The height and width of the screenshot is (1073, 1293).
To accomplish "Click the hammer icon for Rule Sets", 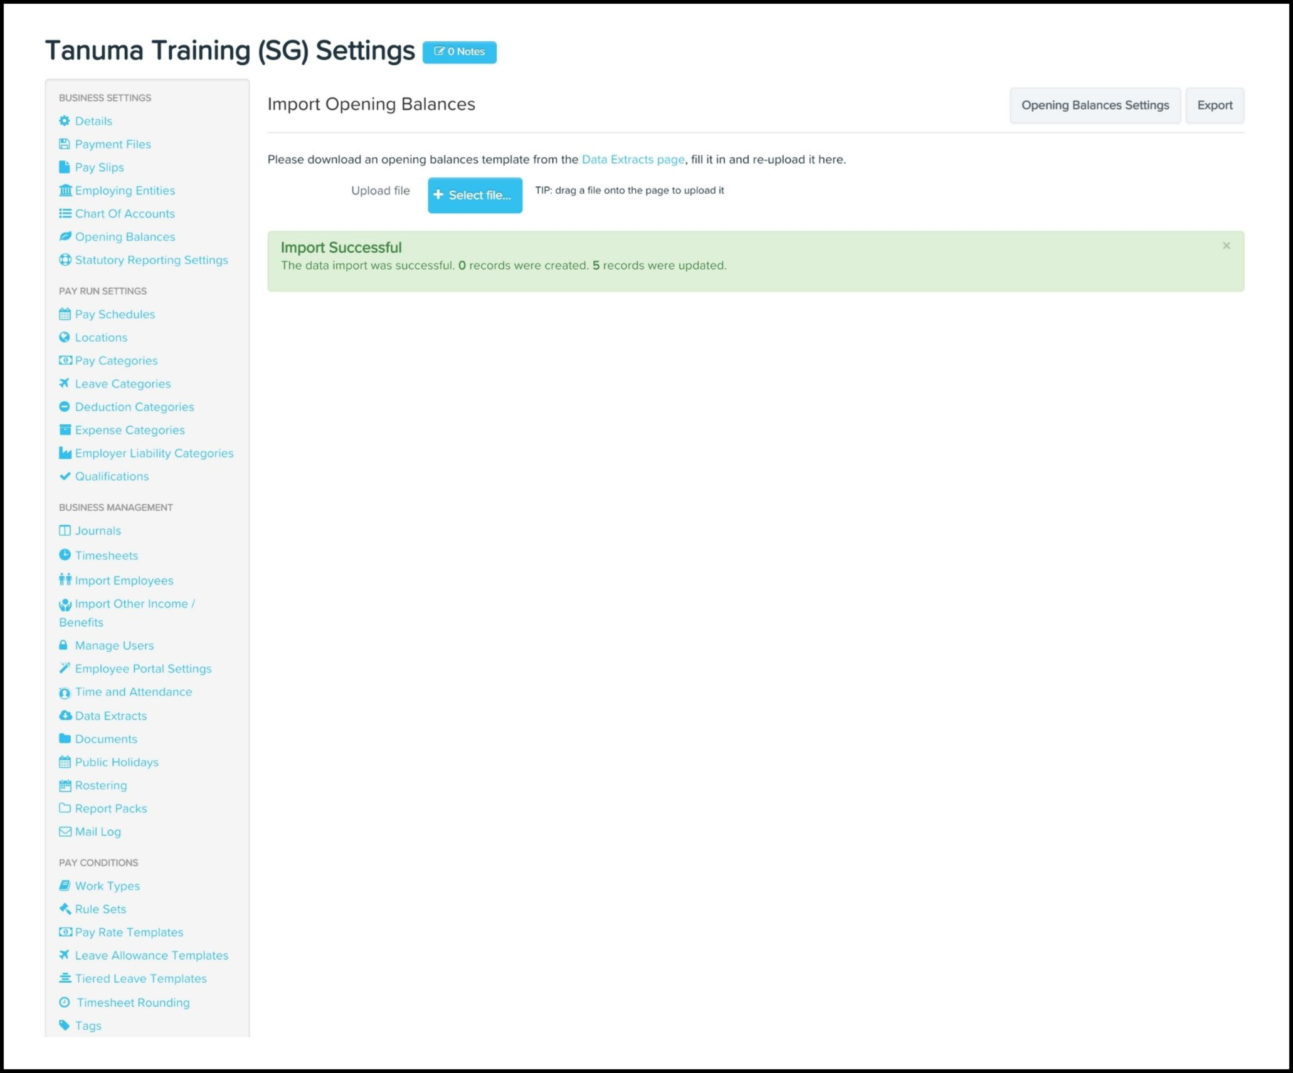I will pyautogui.click(x=65, y=909).
